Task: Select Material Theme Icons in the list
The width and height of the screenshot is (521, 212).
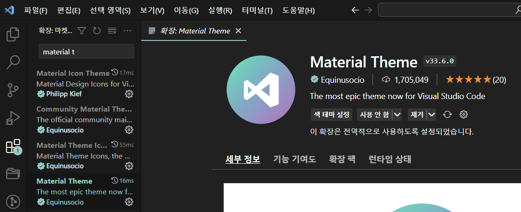Action: [84, 155]
